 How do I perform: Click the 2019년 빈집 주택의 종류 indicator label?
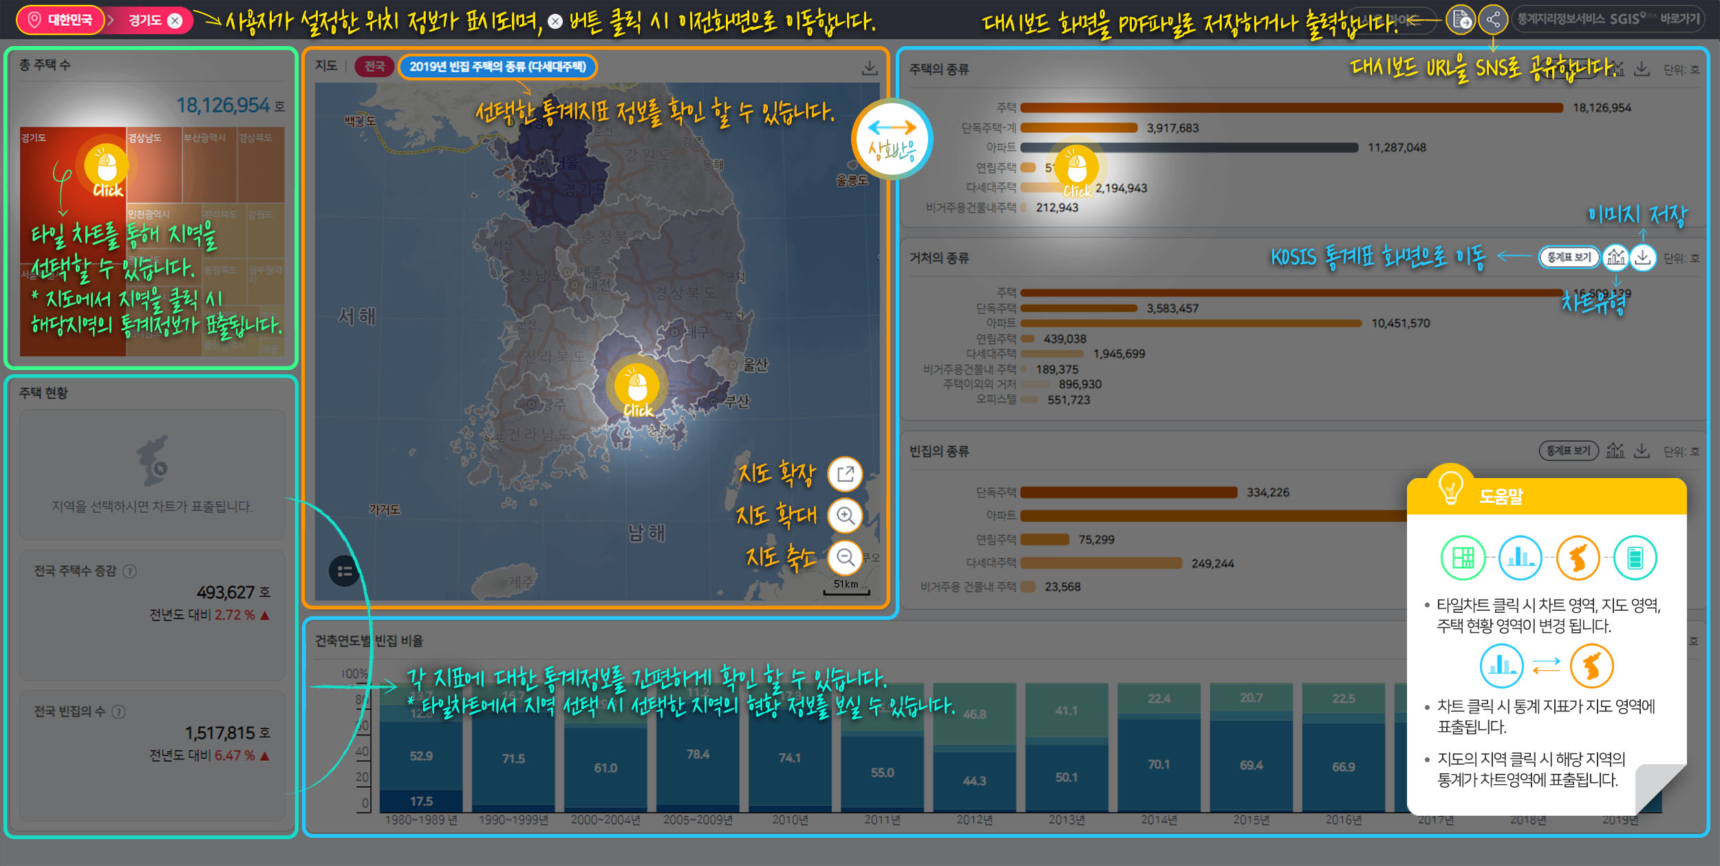[497, 67]
